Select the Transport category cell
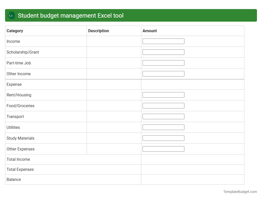Screen dimensions: 262x199 [x=15, y=116]
